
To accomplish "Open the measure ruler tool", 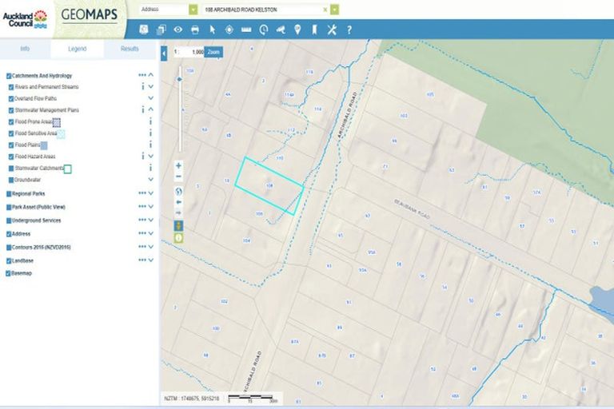I will pyautogui.click(x=246, y=30).
